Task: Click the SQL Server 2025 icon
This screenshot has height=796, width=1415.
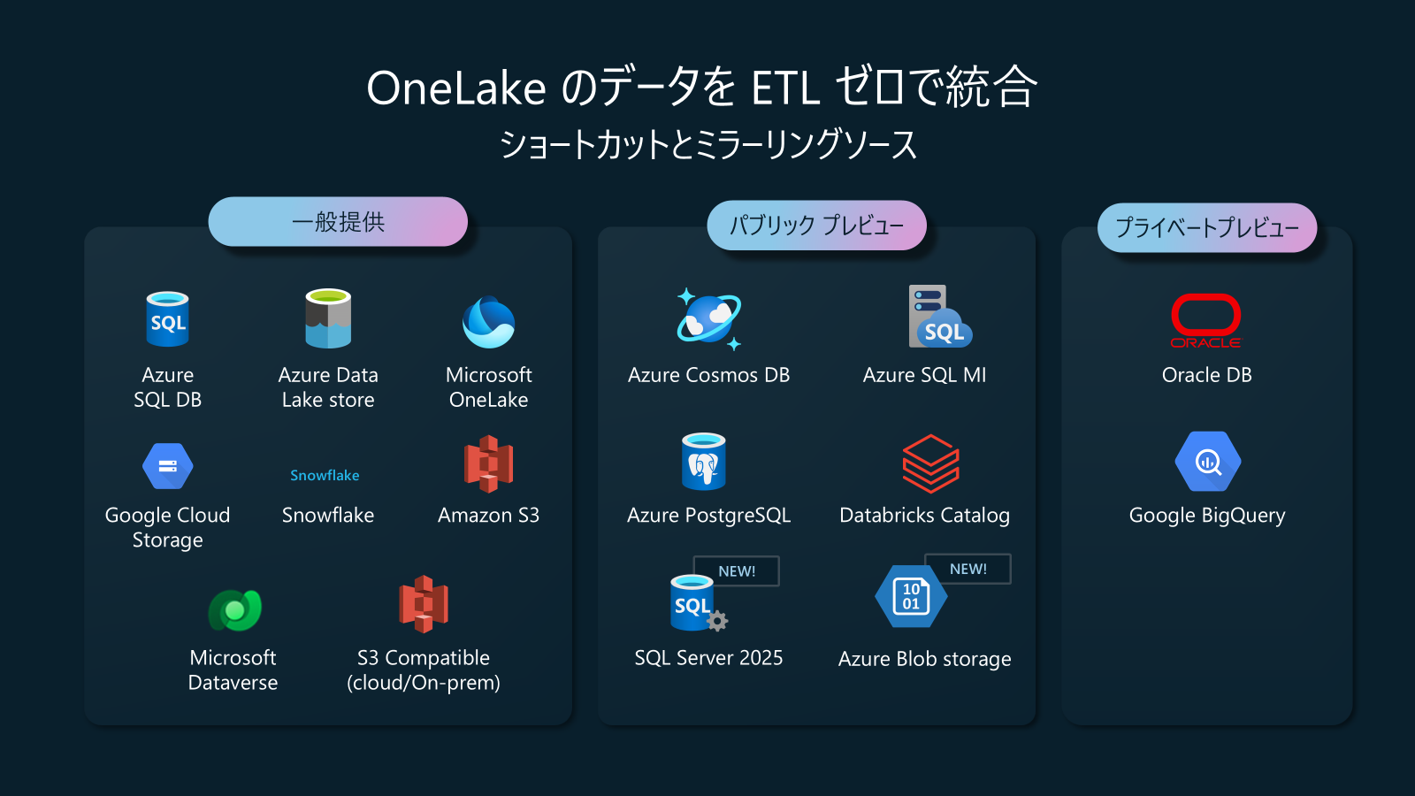Action: [x=699, y=603]
